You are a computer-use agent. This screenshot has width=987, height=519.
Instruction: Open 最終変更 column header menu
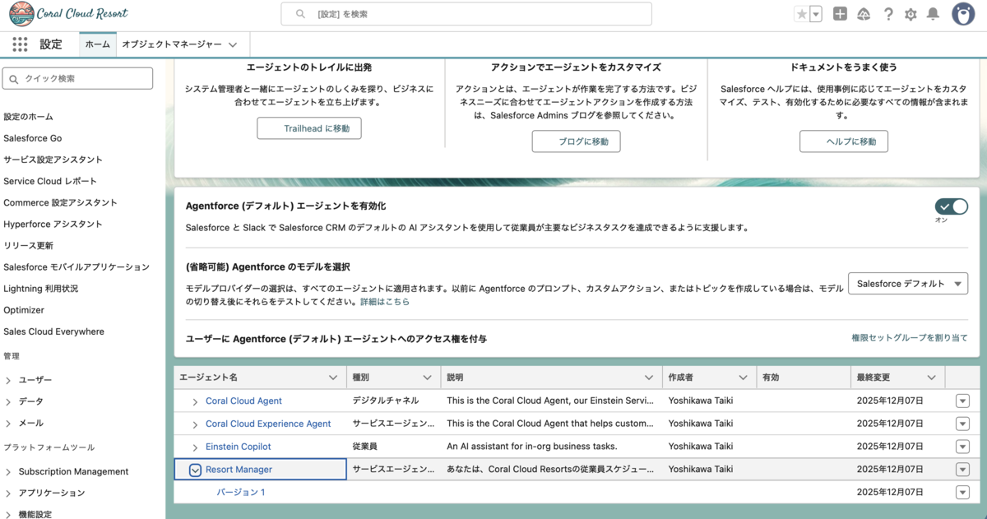click(x=932, y=378)
